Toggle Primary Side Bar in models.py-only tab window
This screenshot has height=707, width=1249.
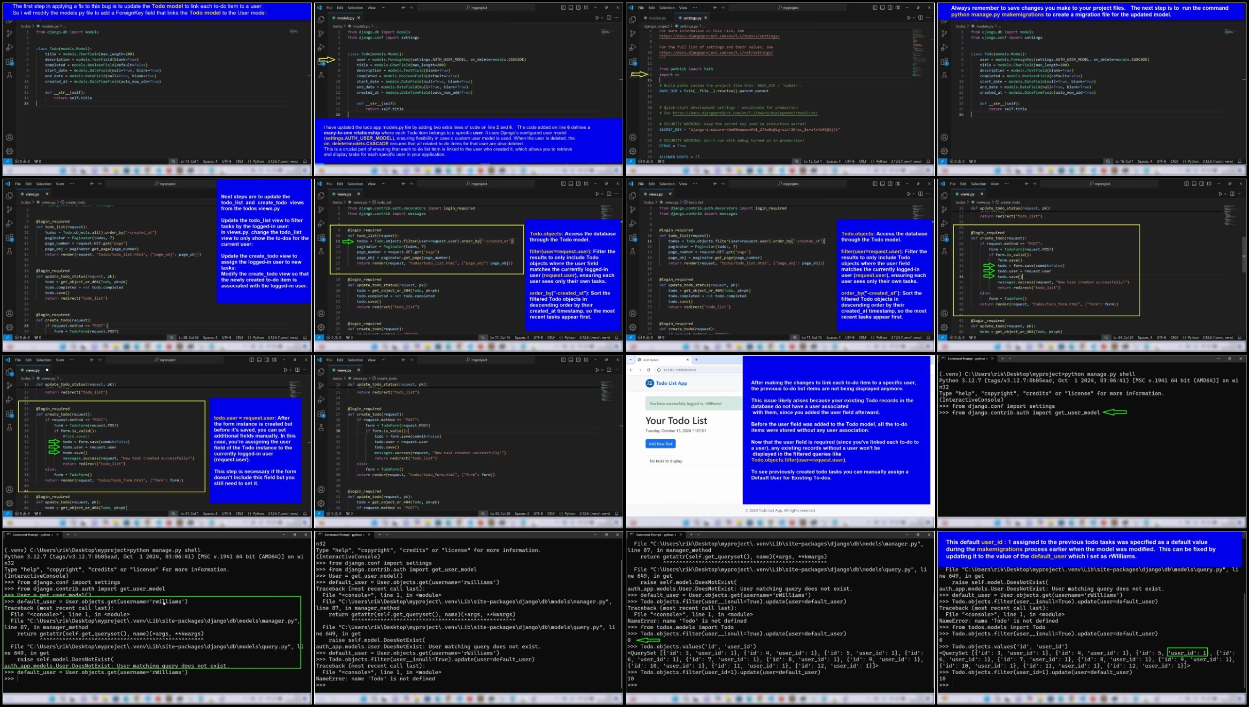click(563, 8)
